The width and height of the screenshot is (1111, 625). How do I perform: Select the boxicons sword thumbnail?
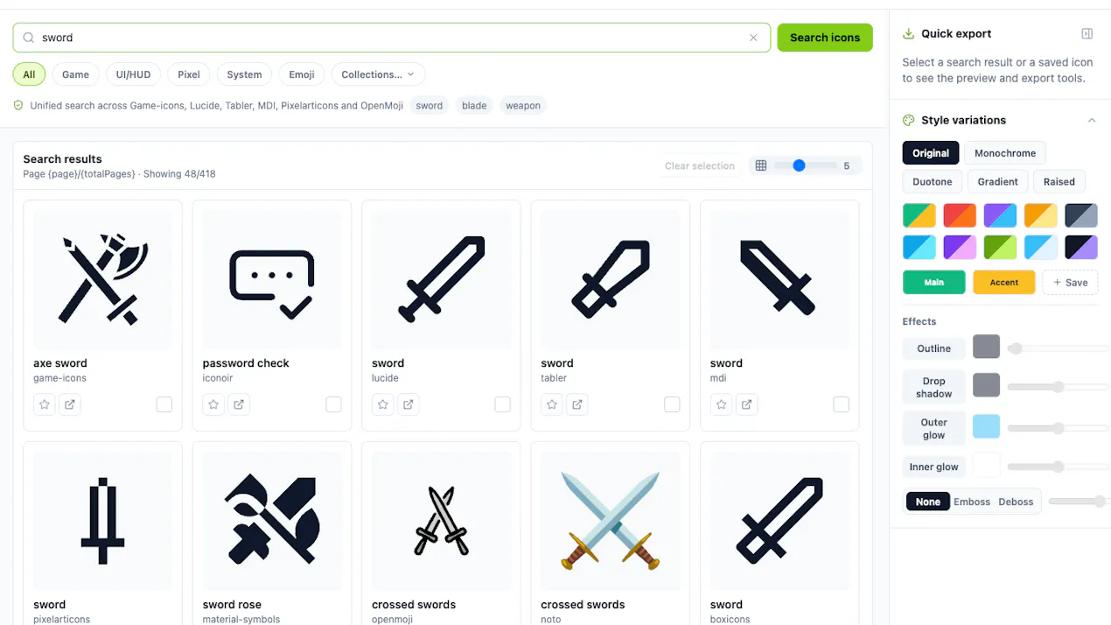click(x=780, y=521)
